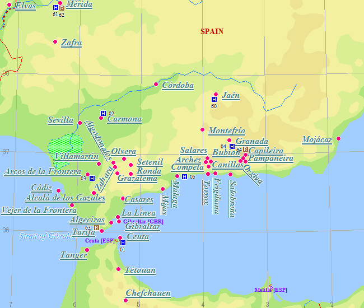Open the R icon numbered 63 near Algeciras

tap(96, 227)
